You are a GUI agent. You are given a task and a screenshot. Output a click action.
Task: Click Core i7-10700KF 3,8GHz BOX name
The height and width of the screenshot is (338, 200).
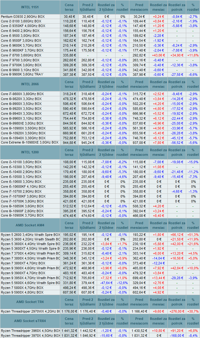click(x=23, y=196)
